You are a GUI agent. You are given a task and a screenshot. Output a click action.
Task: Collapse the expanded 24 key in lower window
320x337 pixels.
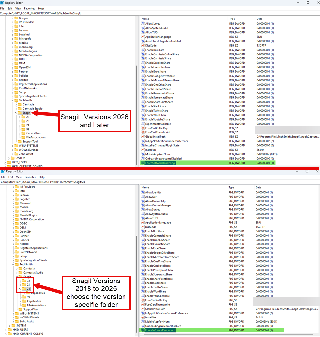pyautogui.click(x=20, y=289)
